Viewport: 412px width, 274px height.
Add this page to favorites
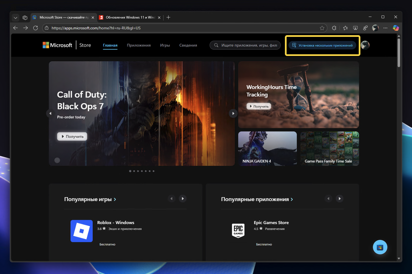point(322,28)
